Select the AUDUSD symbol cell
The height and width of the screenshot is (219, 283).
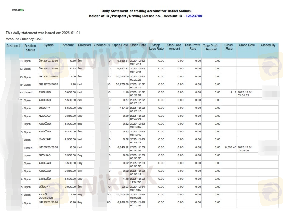pos(49,102)
